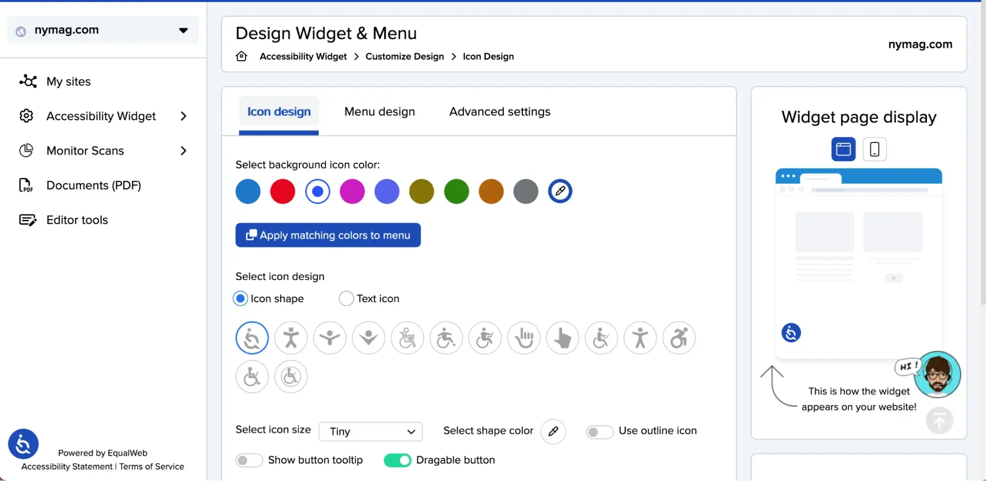Open the Accessibility Statement link
Screen dimensions: 986x481
67,467
